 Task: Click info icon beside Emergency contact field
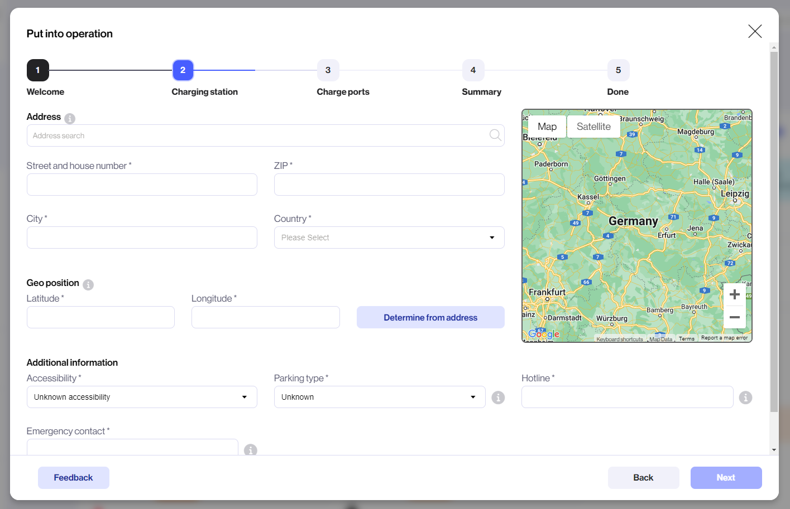(x=251, y=450)
